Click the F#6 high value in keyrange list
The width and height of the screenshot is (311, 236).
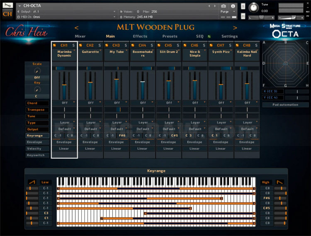click(267, 198)
